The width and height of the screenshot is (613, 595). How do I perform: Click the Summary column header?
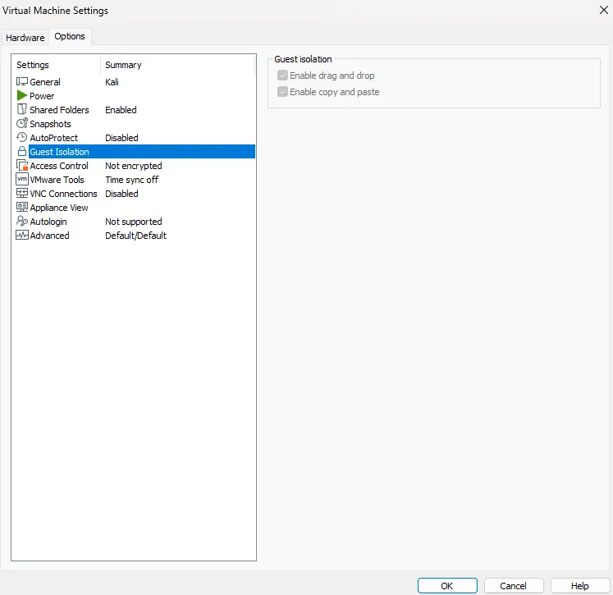coord(178,65)
